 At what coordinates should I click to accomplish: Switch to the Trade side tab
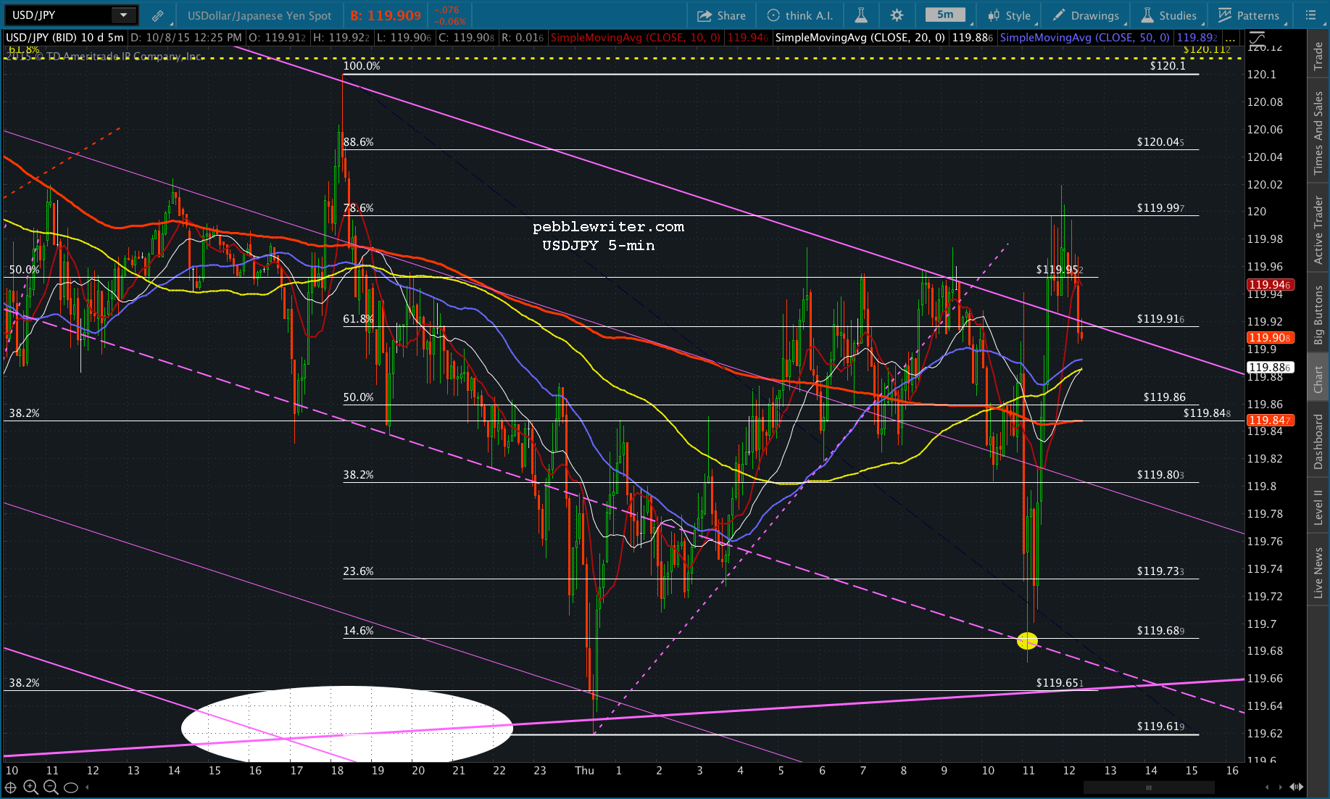pos(1318,56)
